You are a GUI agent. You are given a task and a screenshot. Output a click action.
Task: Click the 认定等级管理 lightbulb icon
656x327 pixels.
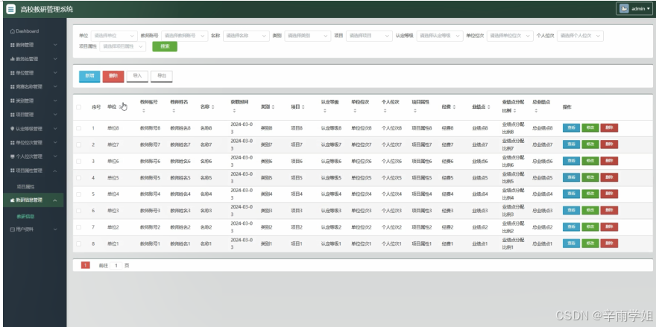click(13, 129)
